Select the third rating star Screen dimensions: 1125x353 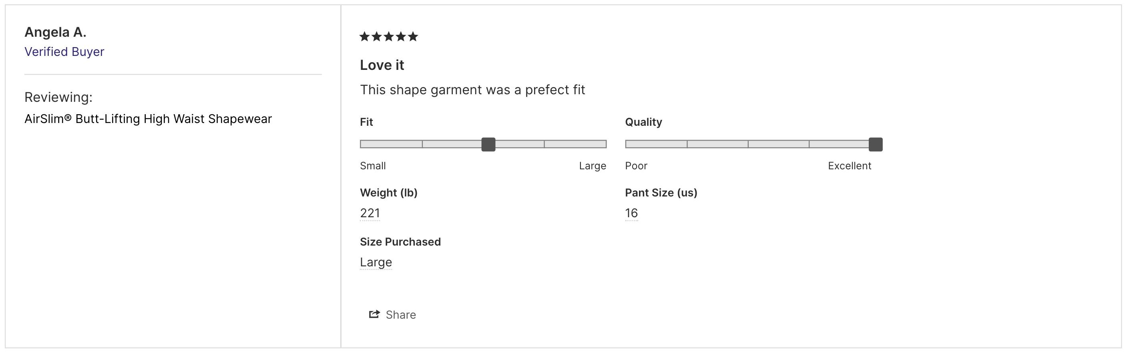coord(389,37)
